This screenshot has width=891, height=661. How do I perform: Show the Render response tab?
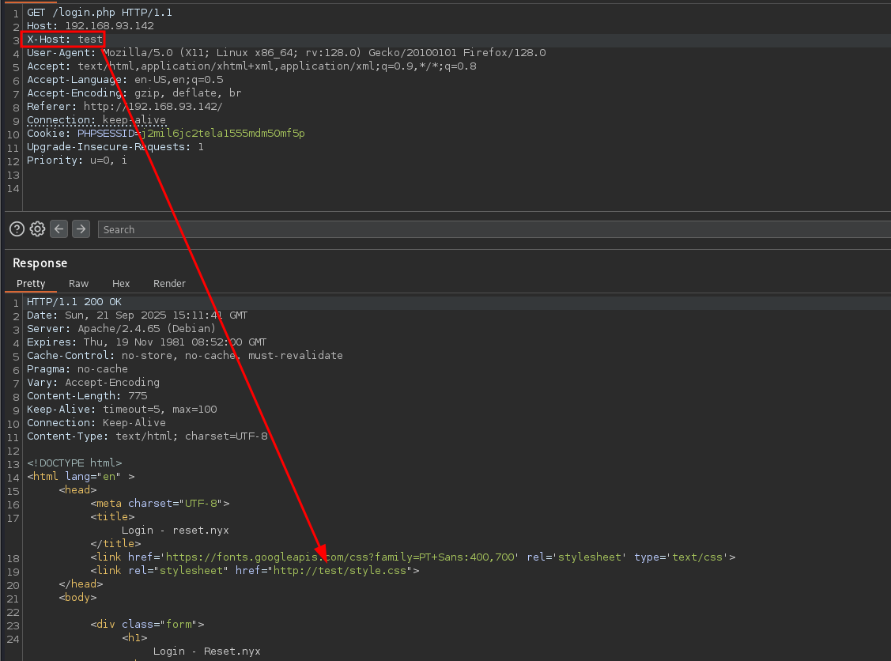coord(169,283)
